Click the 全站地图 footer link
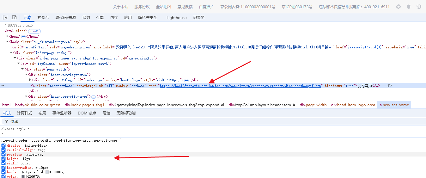 point(163,7)
